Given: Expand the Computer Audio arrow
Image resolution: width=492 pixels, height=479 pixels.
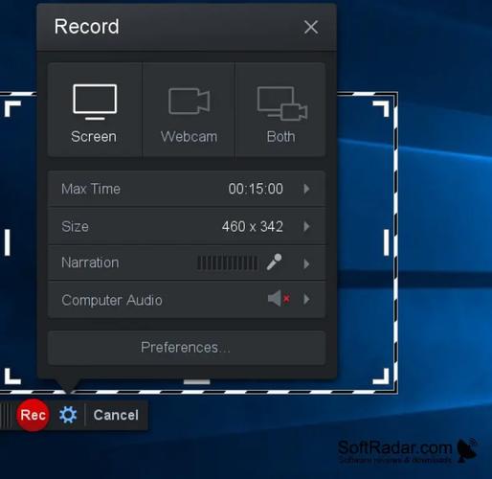Looking at the screenshot, I should coord(306,299).
